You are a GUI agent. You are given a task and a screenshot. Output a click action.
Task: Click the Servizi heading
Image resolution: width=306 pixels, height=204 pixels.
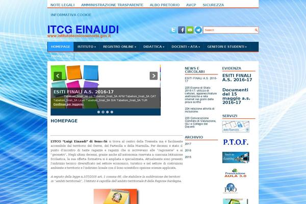[229, 116]
